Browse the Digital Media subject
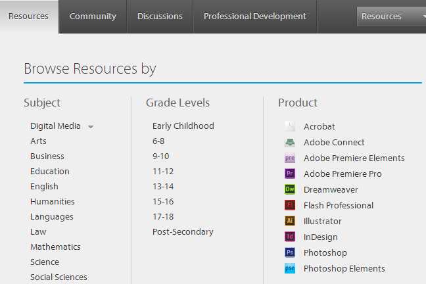426x284 pixels. tap(55, 126)
